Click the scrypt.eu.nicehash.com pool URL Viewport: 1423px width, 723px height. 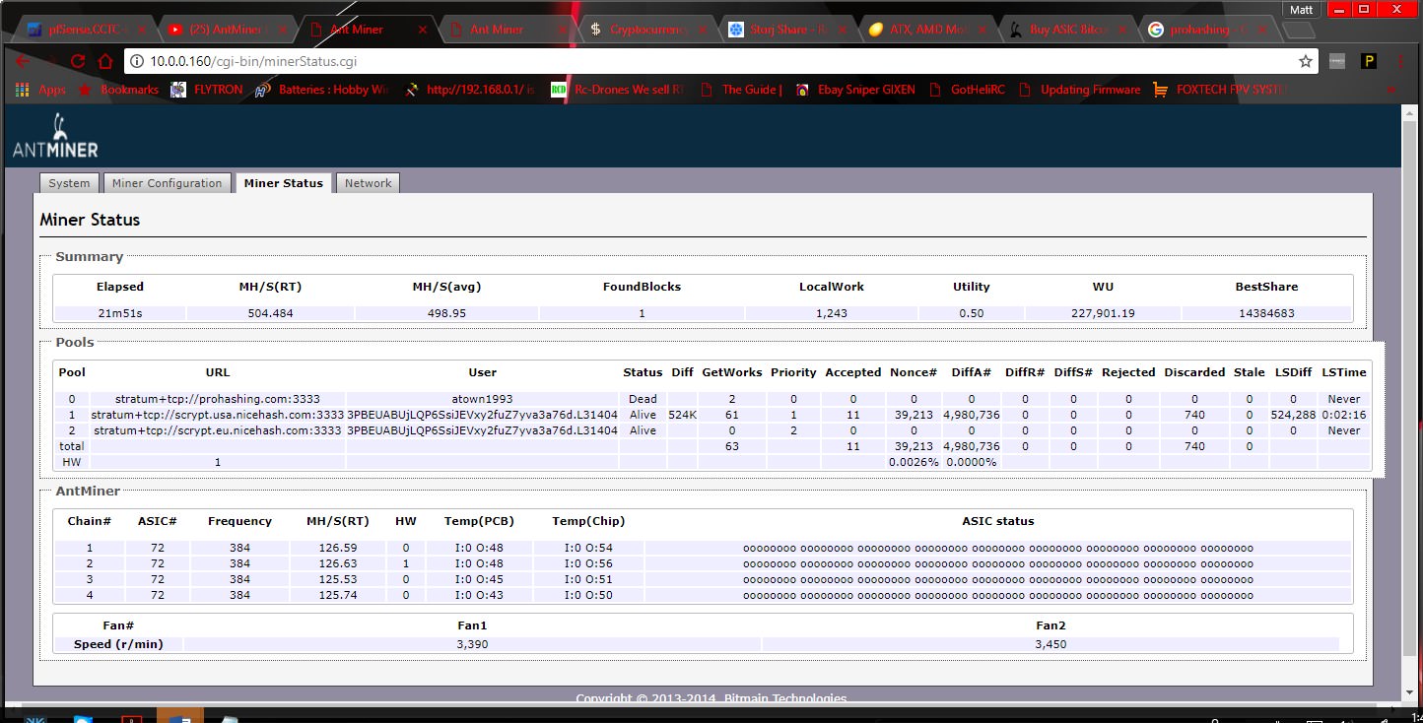click(x=217, y=430)
